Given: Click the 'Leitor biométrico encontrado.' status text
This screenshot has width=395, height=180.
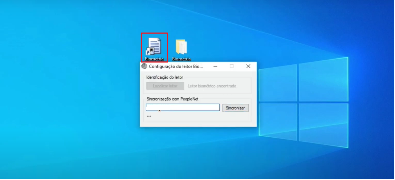Looking at the screenshot, I should pyautogui.click(x=213, y=86).
